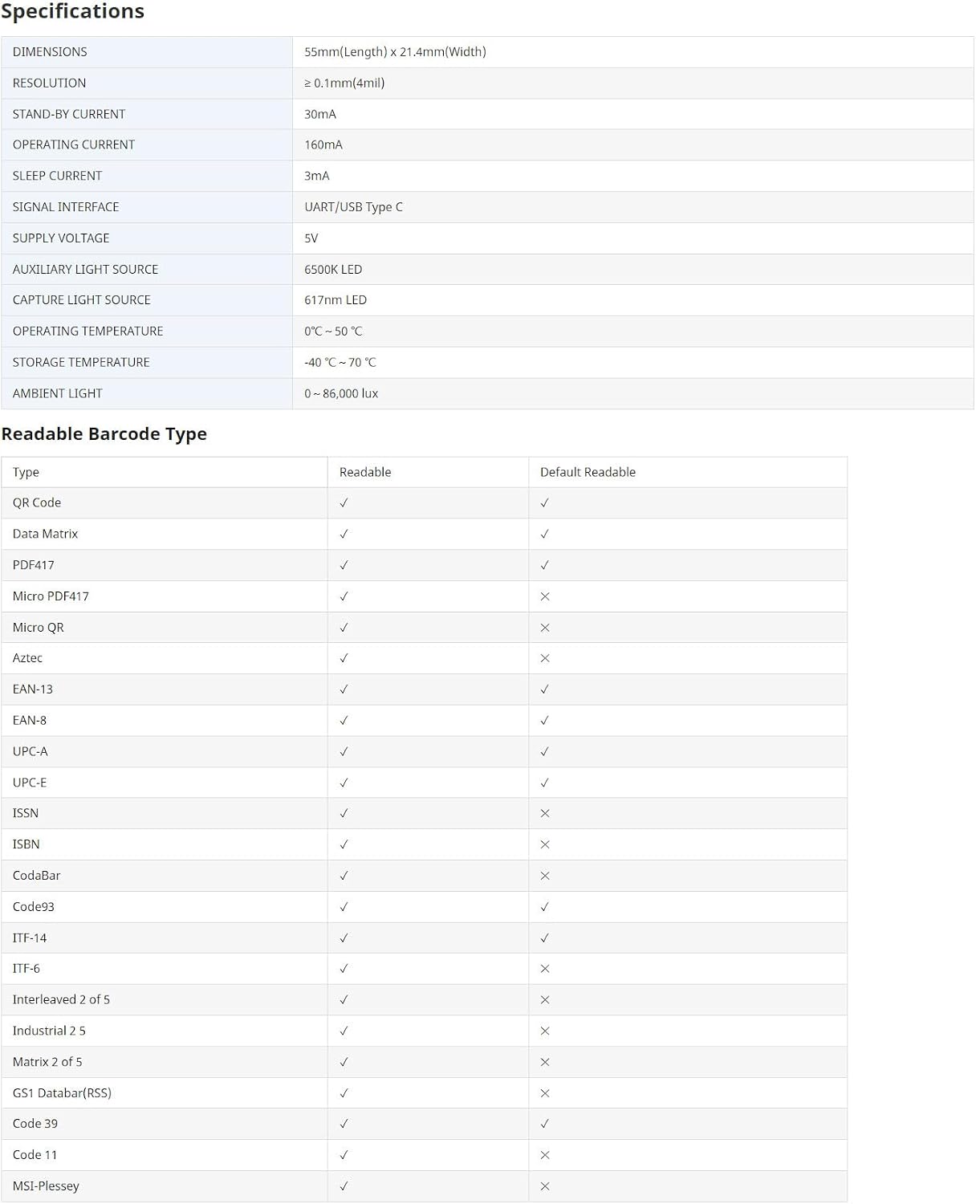Click the Default Readable cross for Aztec
This screenshot has height=1204, width=976.
pyautogui.click(x=545, y=658)
